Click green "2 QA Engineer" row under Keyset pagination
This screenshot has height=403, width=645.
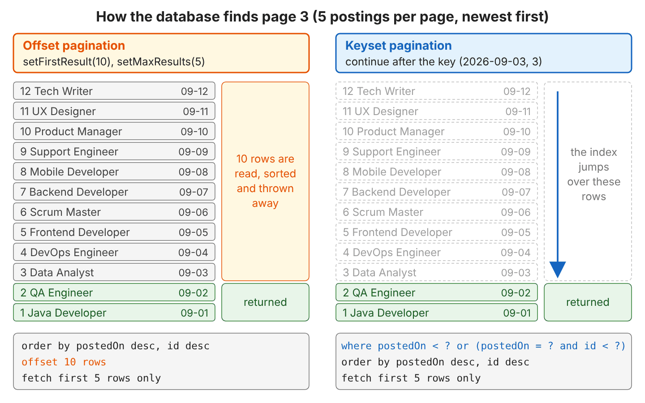[437, 292]
